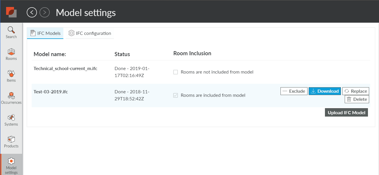The width and height of the screenshot is (379, 175).
Task: Navigate forward using the right arrow button
Action: [x=44, y=12]
